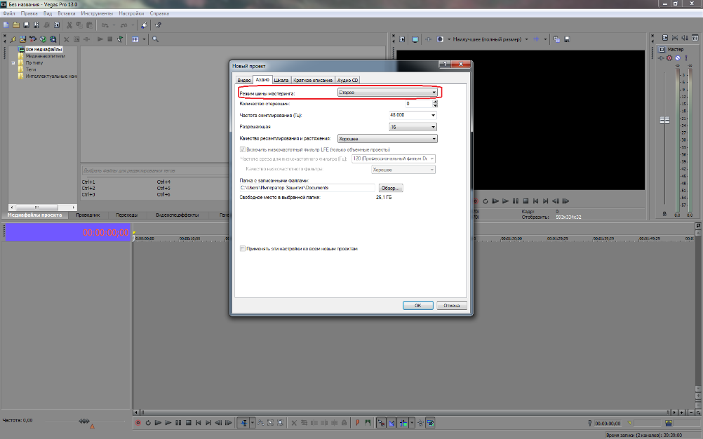Click the Normal edit tool icon in timeline toolbar

(244, 423)
